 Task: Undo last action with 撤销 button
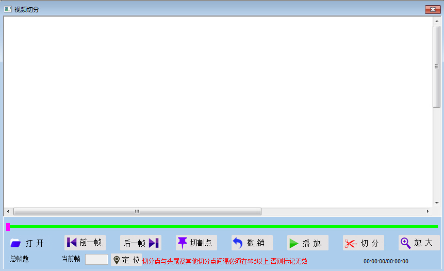coord(252,243)
